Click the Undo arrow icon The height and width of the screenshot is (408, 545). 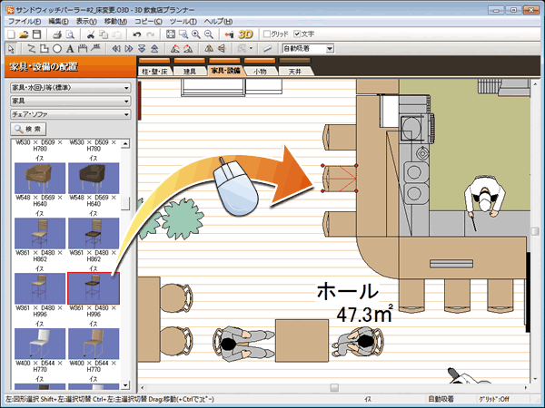[136, 34]
